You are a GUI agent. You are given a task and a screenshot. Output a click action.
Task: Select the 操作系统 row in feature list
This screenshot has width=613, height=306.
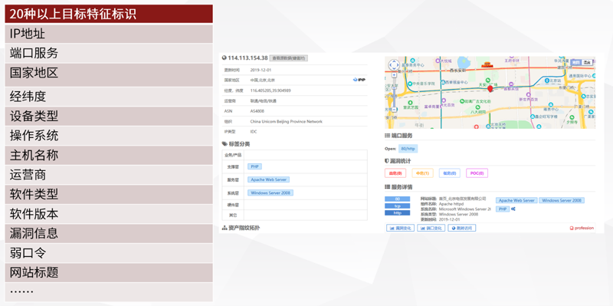tap(109, 136)
